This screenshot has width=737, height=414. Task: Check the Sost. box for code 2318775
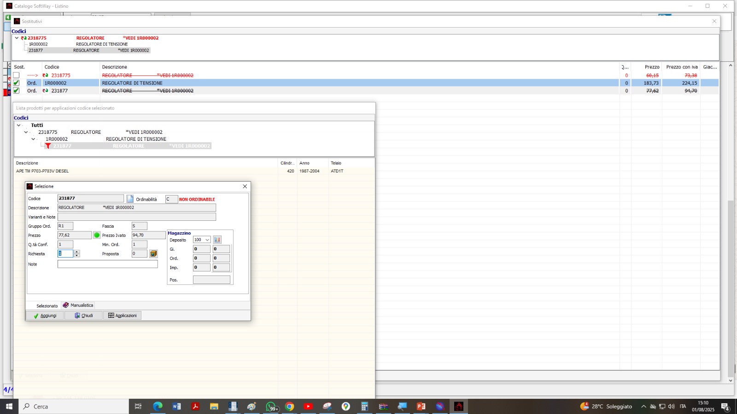click(x=17, y=75)
